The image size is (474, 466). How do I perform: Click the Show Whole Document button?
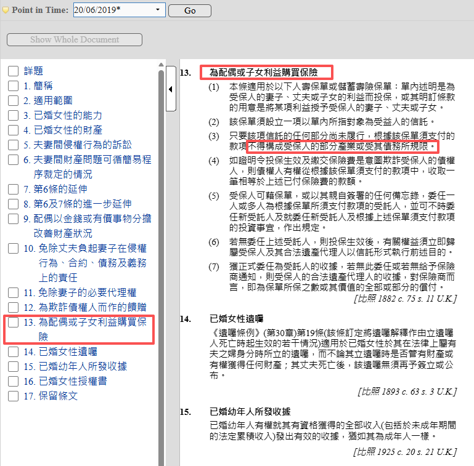coord(75,39)
